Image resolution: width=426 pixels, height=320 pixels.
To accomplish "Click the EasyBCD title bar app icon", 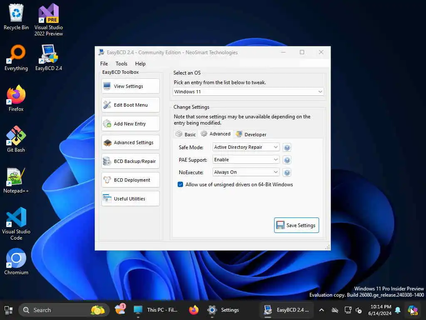I will [x=102, y=52].
